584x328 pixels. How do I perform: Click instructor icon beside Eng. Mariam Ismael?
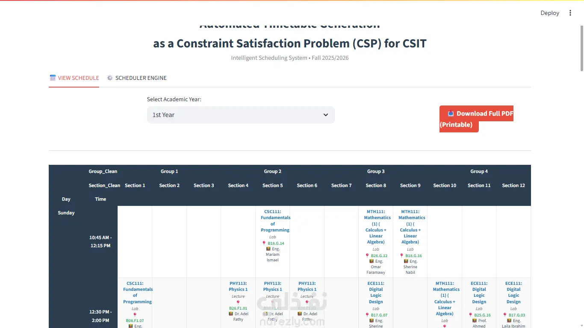(x=268, y=249)
